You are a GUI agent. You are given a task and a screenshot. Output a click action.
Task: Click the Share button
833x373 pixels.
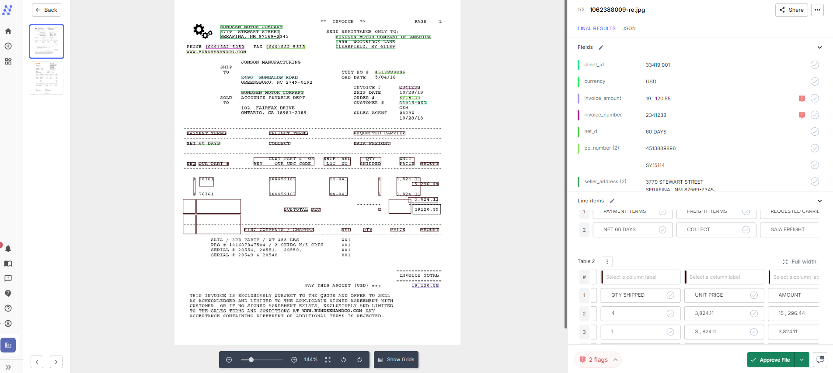[x=791, y=10]
